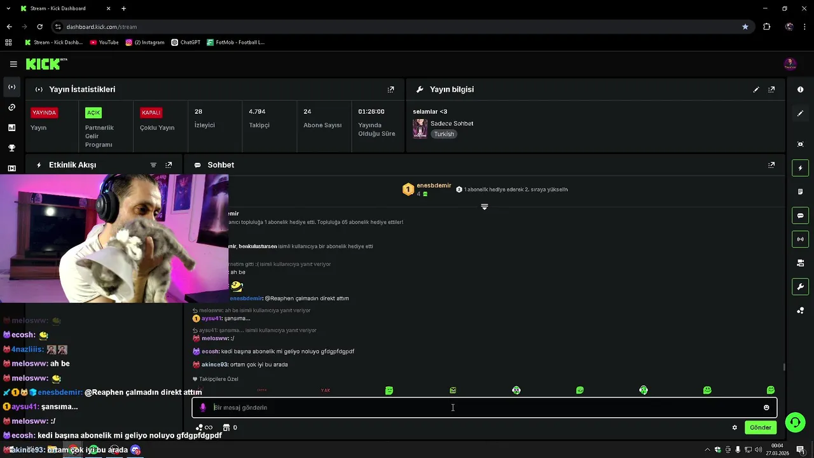The image size is (814, 458).
Task: Open the YouTube bookmark
Action: click(x=104, y=43)
